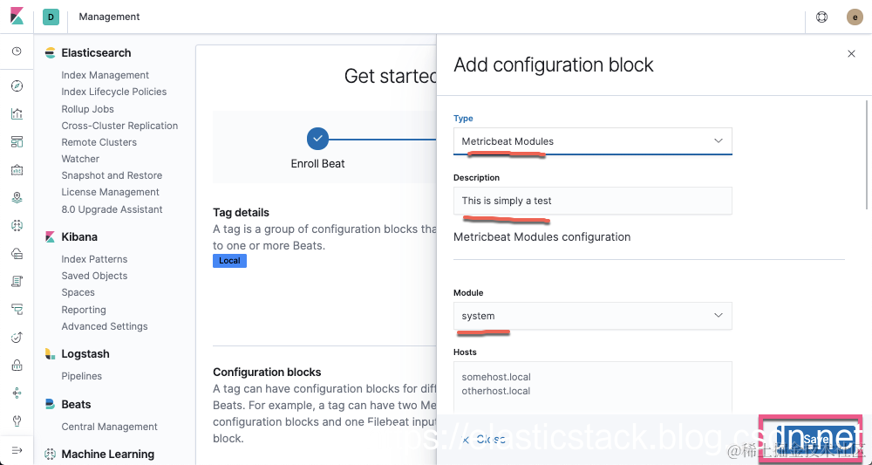872x465 pixels.
Task: Open the Dashboard icon in sidebar
Action: click(17, 141)
